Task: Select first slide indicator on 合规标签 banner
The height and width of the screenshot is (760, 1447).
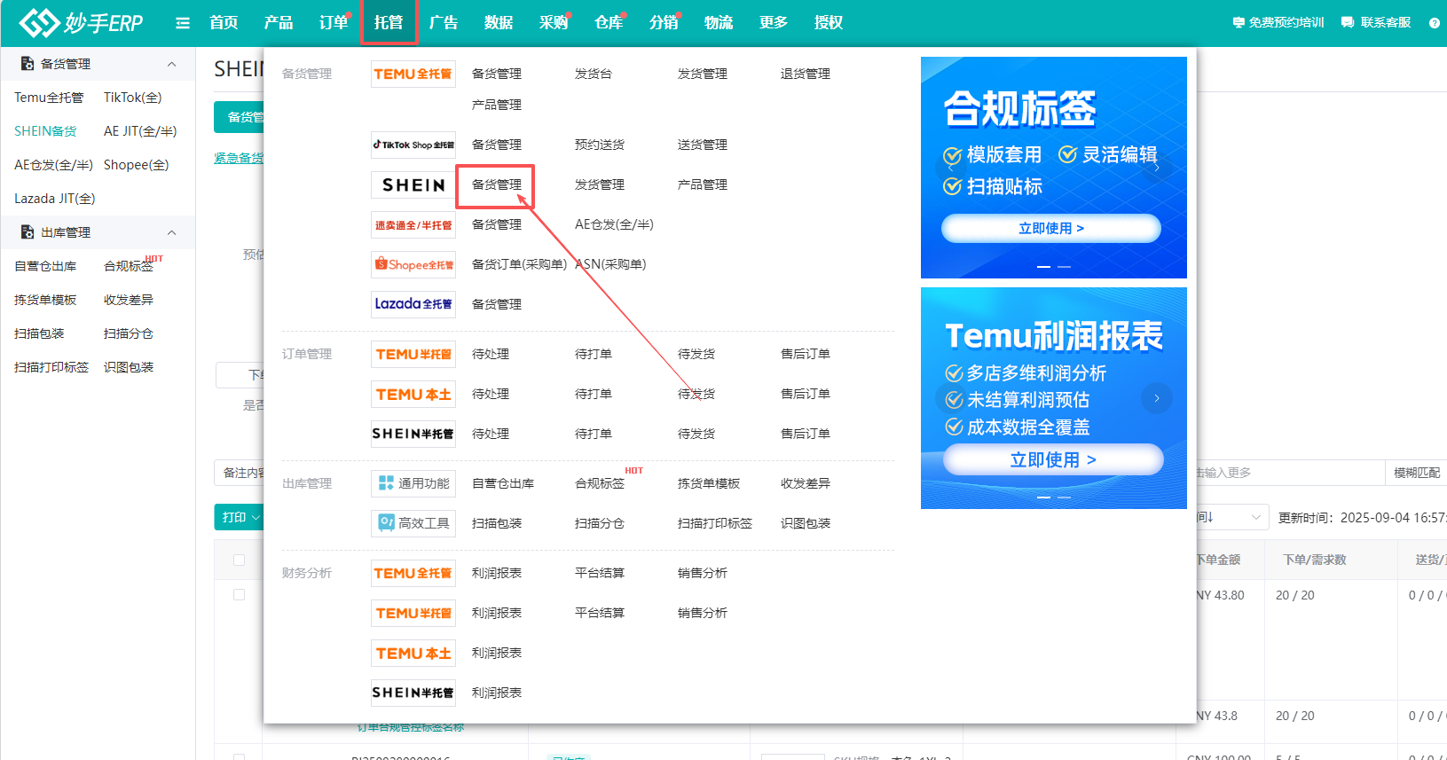Action: click(1044, 266)
